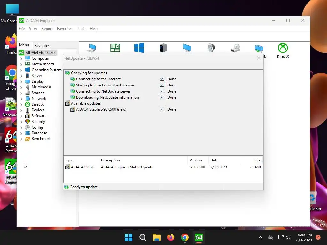327x245 pixels.
Task: Click the Config gear icon in the tree
Action: [x=27, y=127]
